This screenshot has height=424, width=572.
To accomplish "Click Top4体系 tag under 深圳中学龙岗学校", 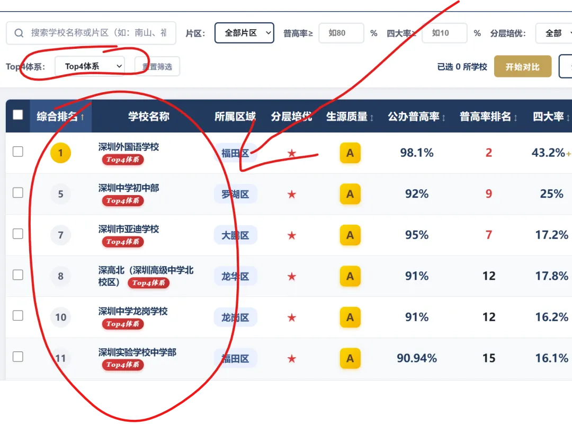I will [x=123, y=324].
